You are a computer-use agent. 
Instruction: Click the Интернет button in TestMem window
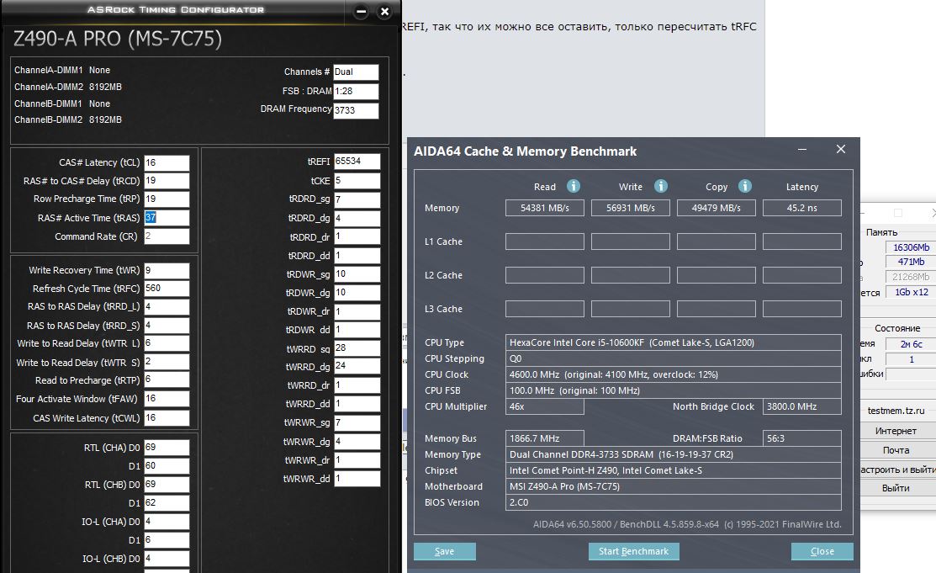tap(896, 431)
